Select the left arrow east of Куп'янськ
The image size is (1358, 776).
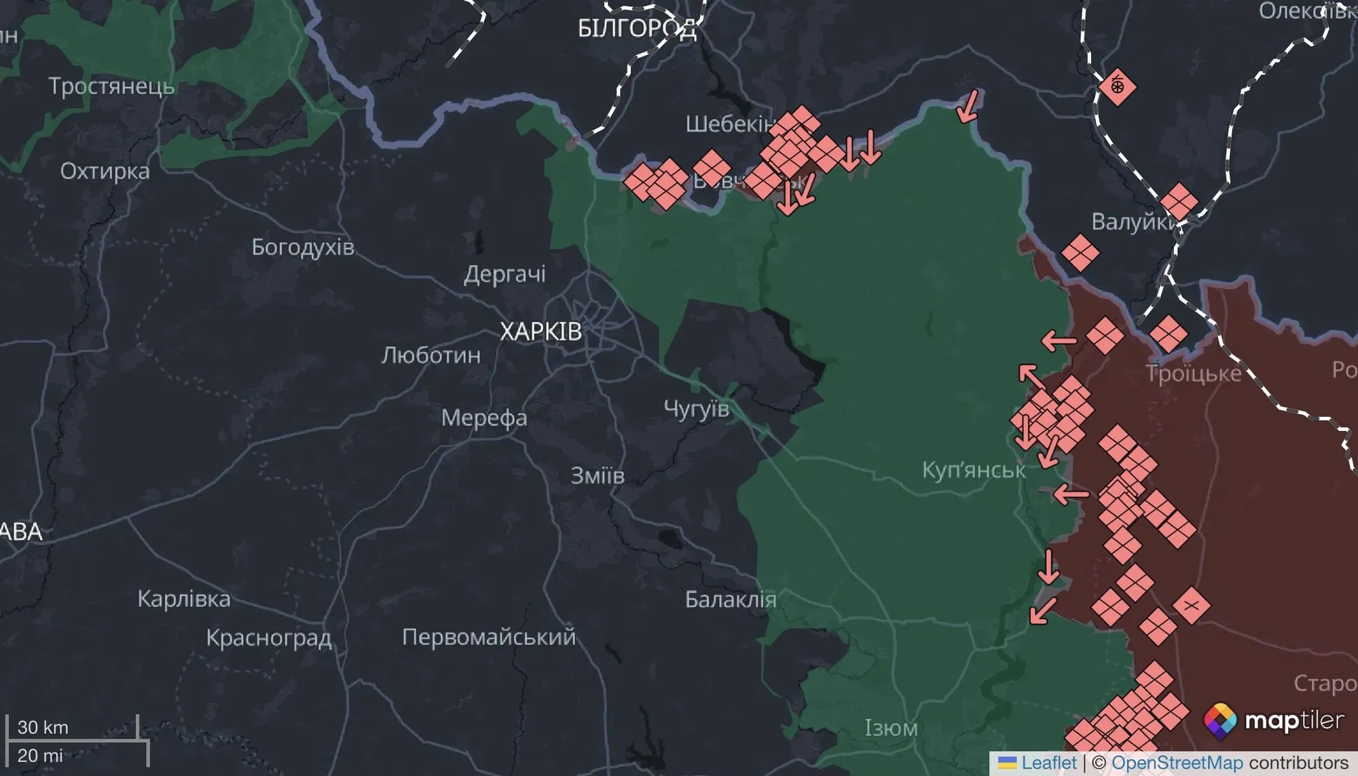pos(1071,494)
